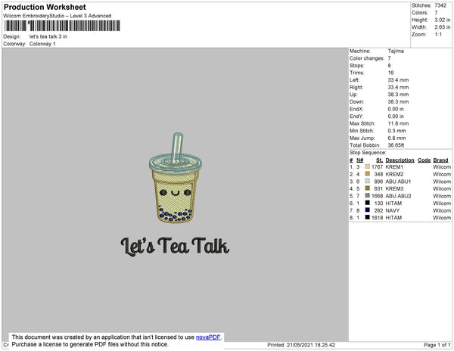
Task: Select the KREM3 brown color swatch
Action: (x=368, y=188)
